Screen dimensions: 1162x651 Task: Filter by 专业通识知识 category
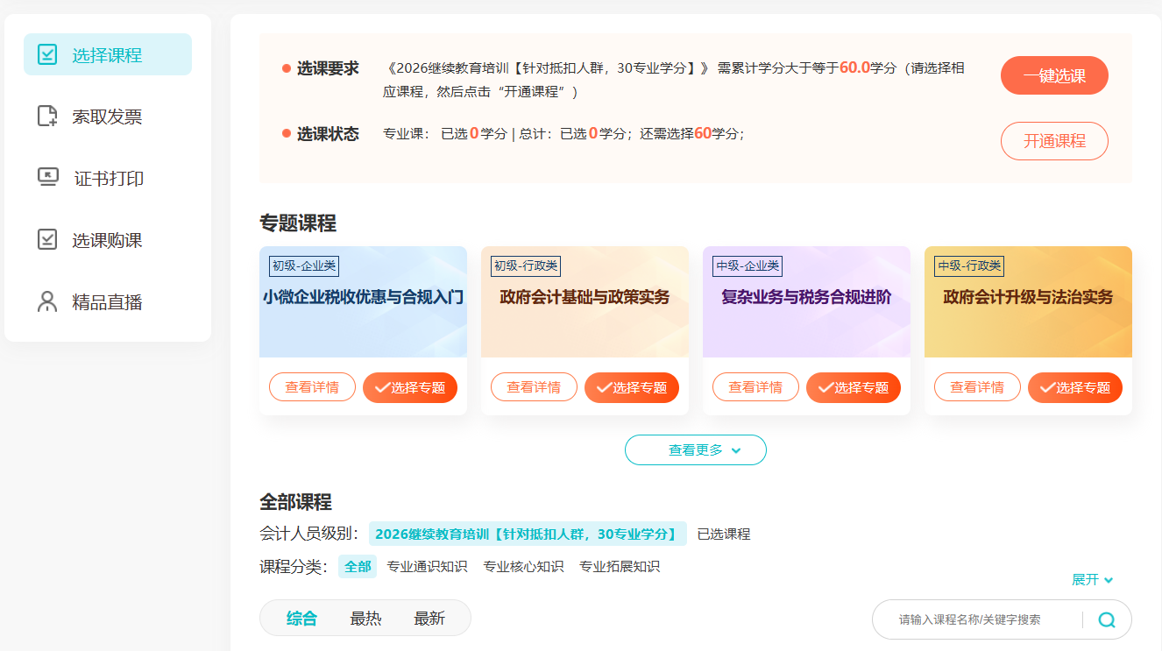coord(427,567)
